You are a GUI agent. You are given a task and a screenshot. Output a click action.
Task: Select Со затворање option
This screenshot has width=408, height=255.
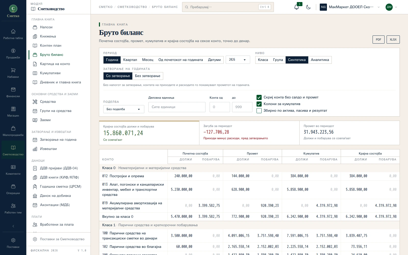point(118,76)
